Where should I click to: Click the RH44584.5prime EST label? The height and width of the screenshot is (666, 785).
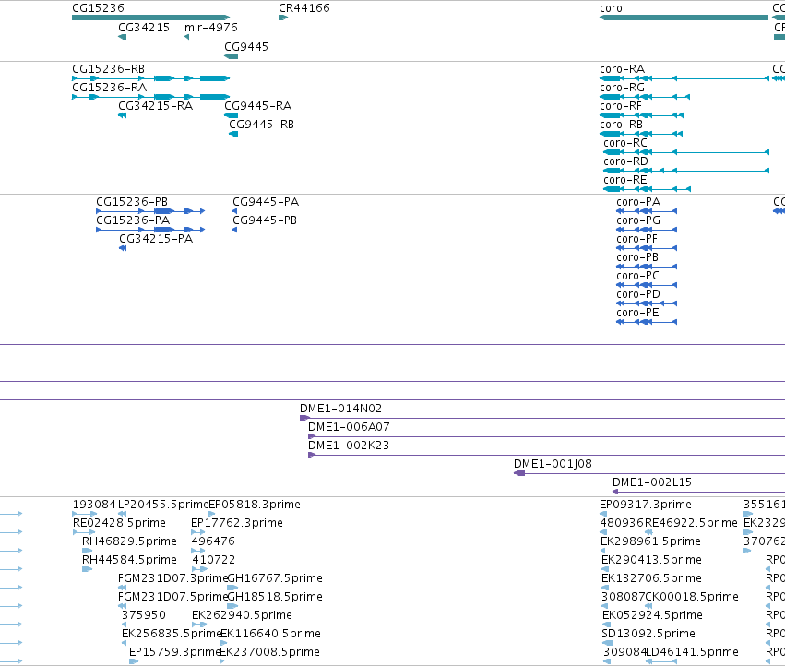(129, 560)
